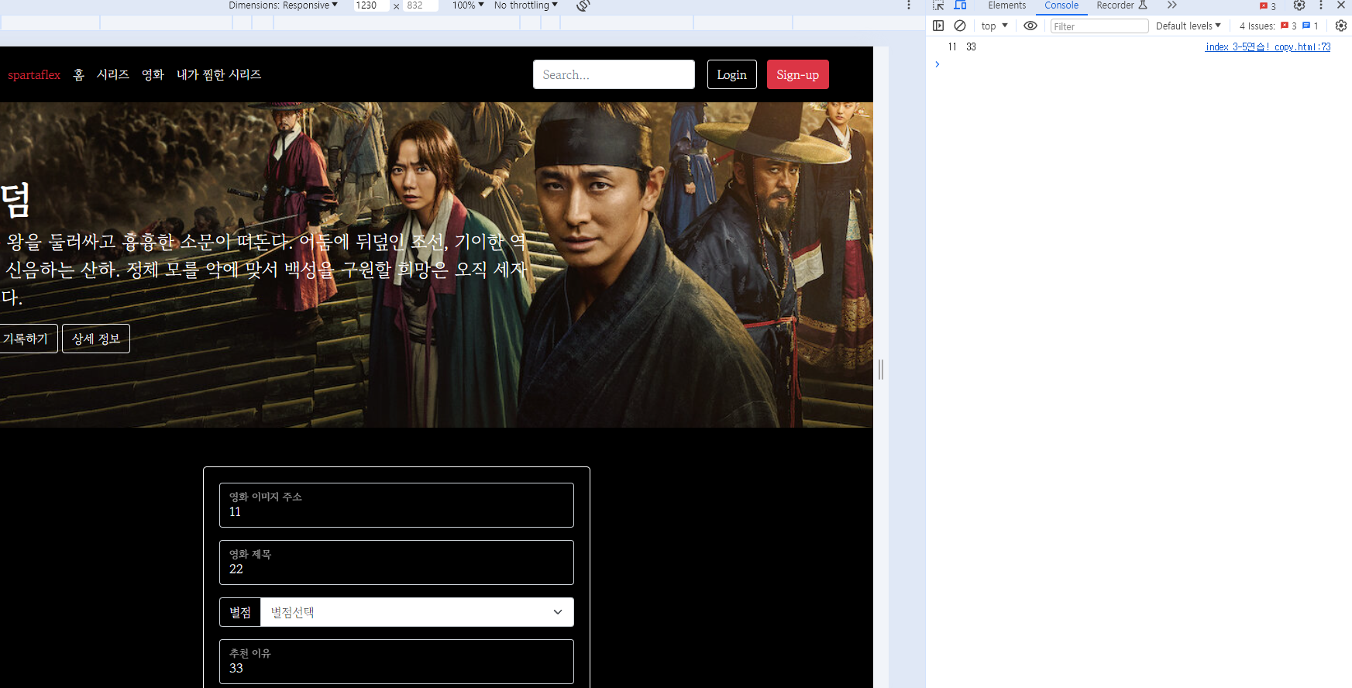The height and width of the screenshot is (688, 1352).
Task: Focus the 영화 이미지 주소 input field
Action: 397,505
